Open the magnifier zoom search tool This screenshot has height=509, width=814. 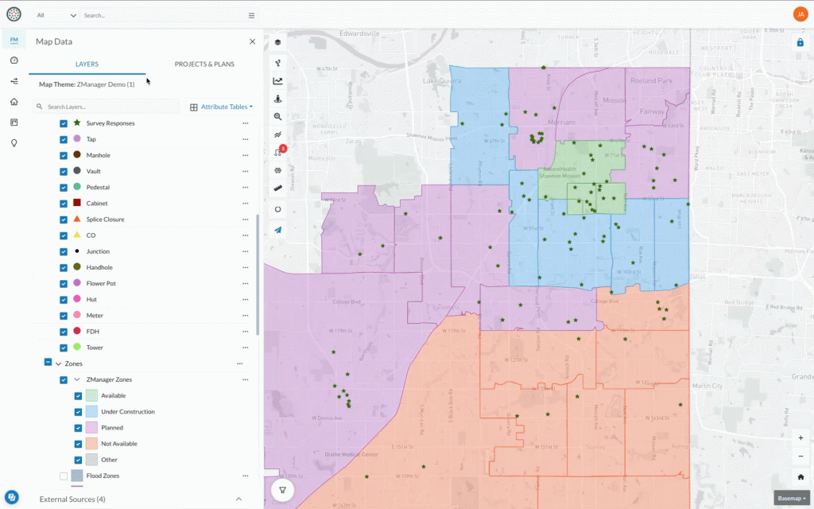(279, 117)
